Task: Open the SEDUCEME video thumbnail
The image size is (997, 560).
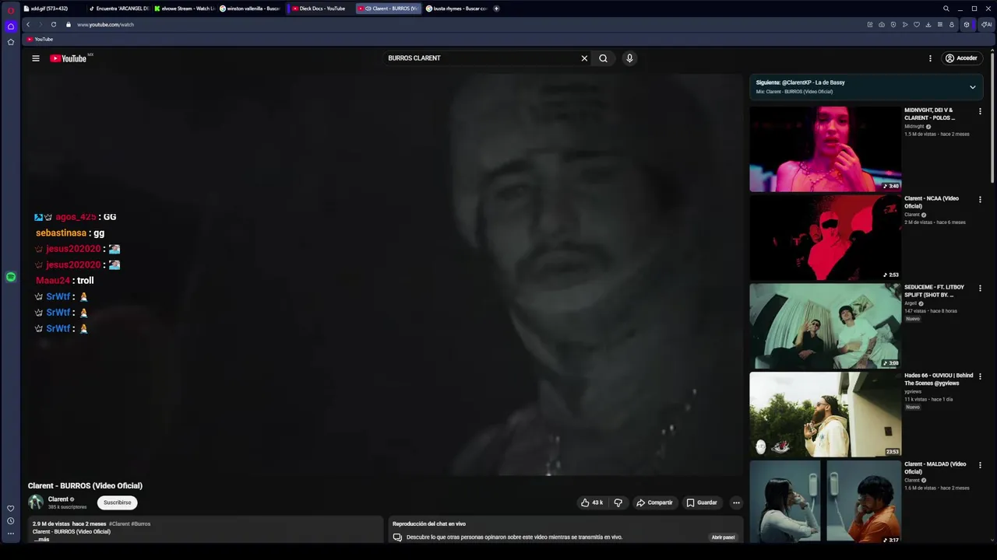Action: coord(825,326)
